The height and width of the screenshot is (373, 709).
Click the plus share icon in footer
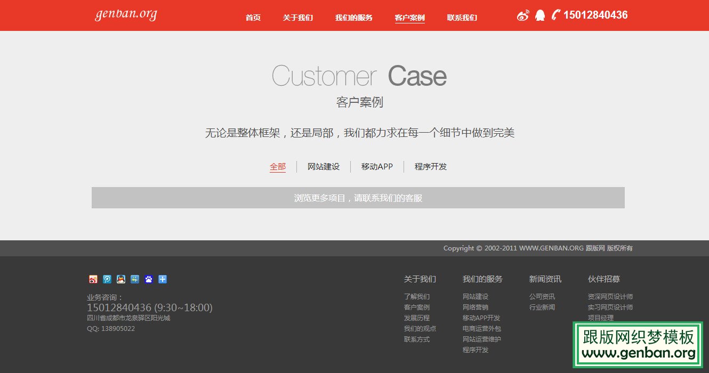pos(162,279)
